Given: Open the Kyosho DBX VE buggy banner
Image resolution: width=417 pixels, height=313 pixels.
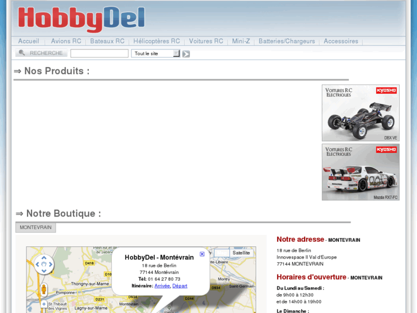Looking at the screenshot, I should 361,113.
